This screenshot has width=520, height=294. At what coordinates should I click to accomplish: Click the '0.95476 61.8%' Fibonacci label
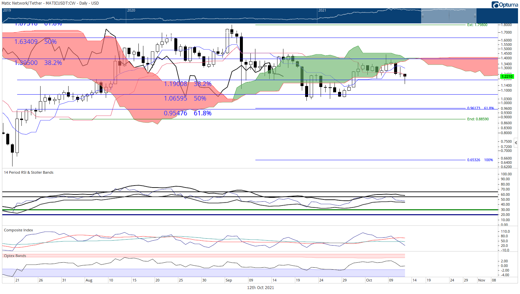[188, 113]
